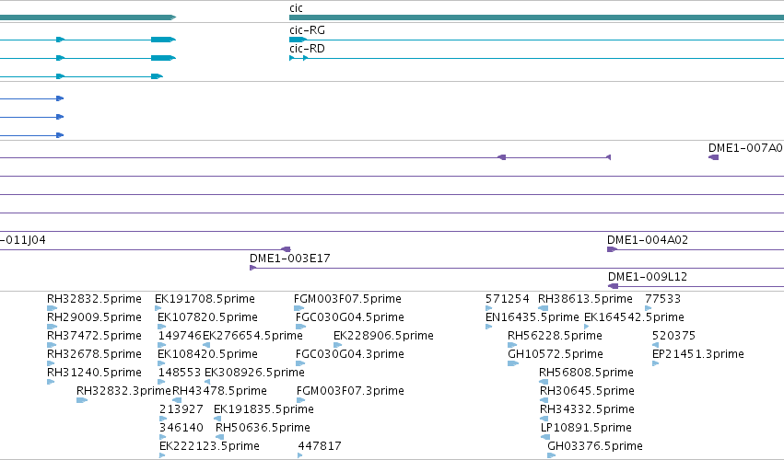Click arrow glyph under GH03376.5prime
The width and height of the screenshot is (784, 460).
552,455
